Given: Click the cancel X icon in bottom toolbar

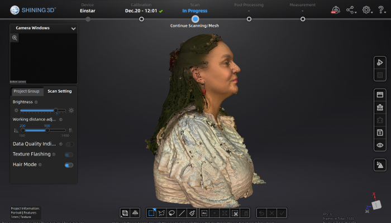Looking at the screenshot, I should [271, 213].
